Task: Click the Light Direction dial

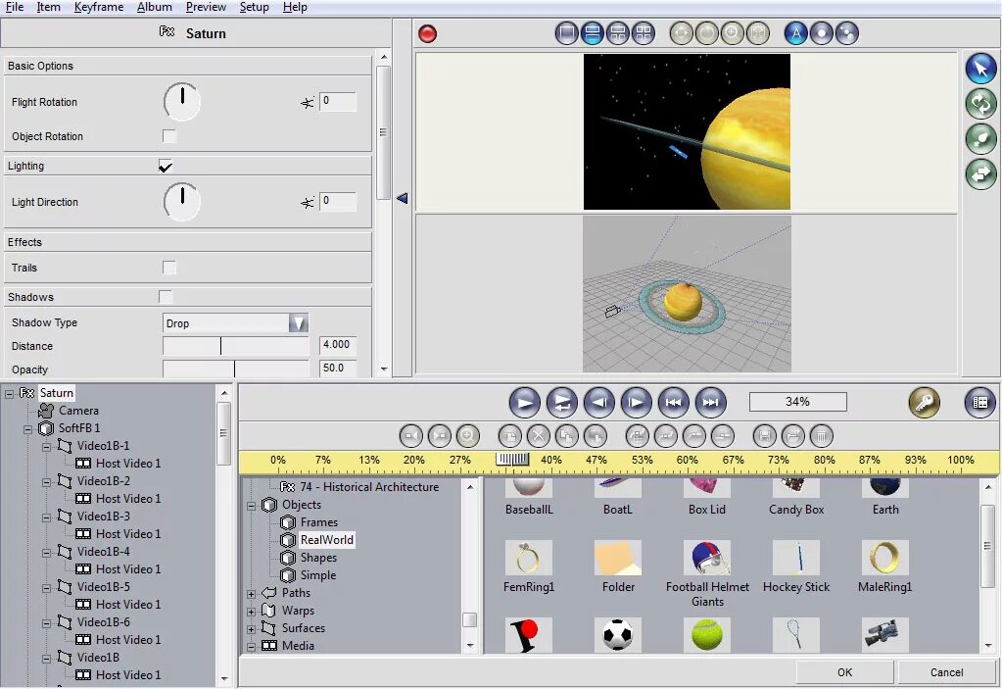Action: click(182, 202)
